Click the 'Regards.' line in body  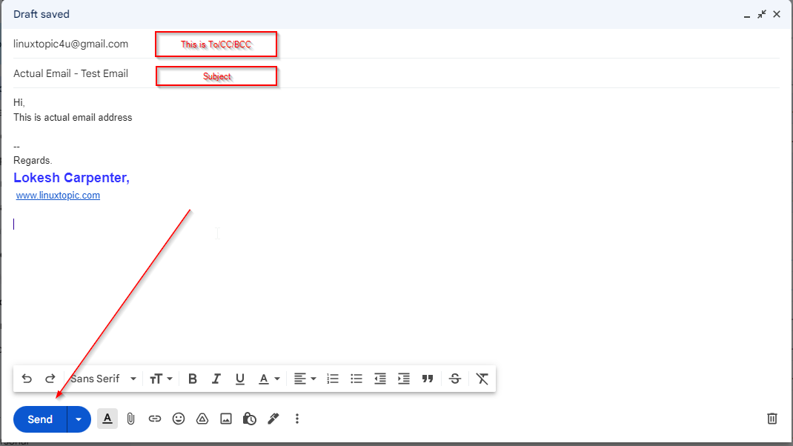[33, 160]
